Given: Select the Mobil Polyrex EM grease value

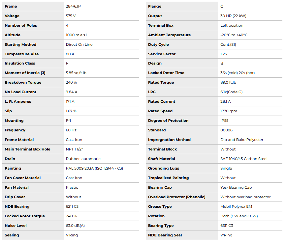Looking at the screenshot, I should click(236, 206).
